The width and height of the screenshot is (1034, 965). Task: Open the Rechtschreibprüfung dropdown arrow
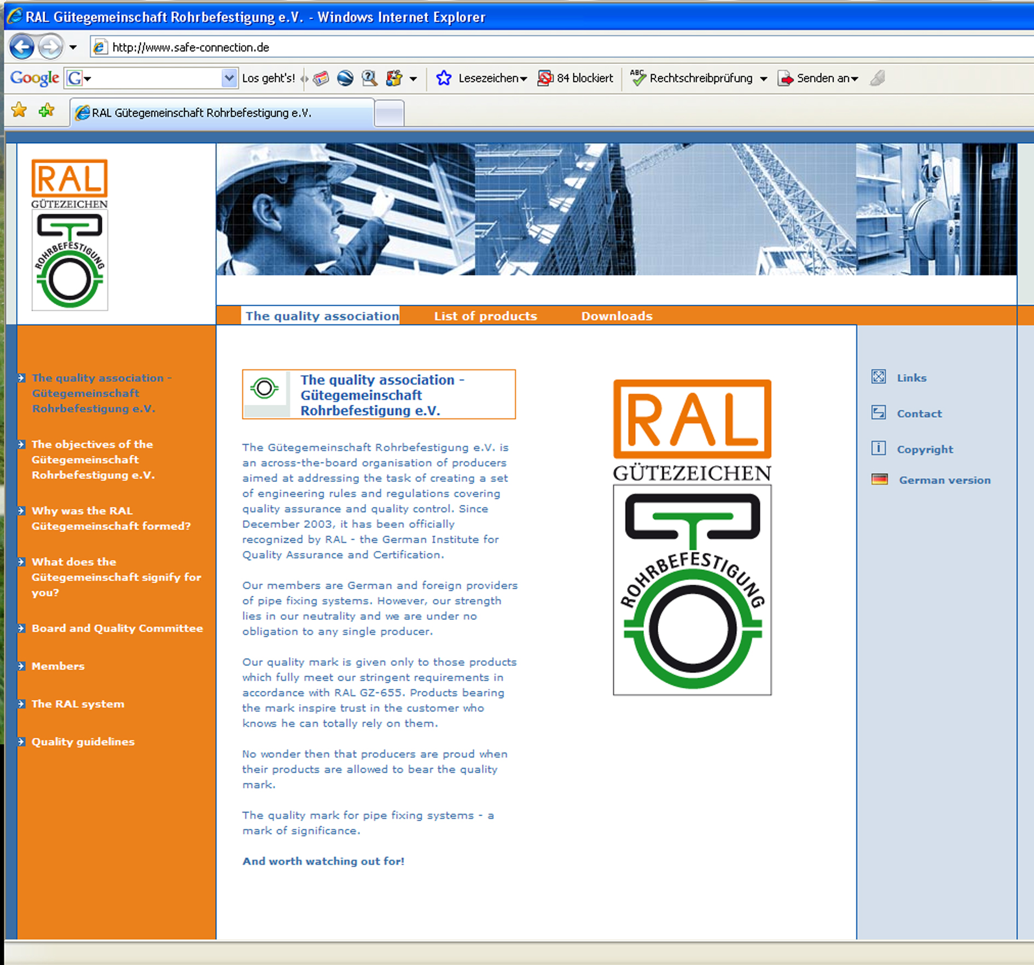click(x=763, y=79)
